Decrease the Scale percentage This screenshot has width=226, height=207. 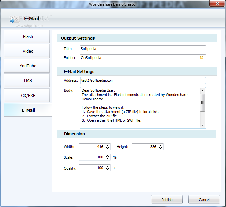[x=107, y=158]
